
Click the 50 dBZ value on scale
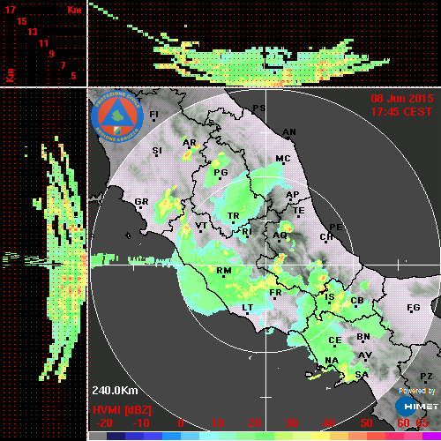[366, 423]
